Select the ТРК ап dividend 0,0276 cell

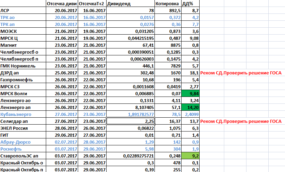click(x=131, y=24)
